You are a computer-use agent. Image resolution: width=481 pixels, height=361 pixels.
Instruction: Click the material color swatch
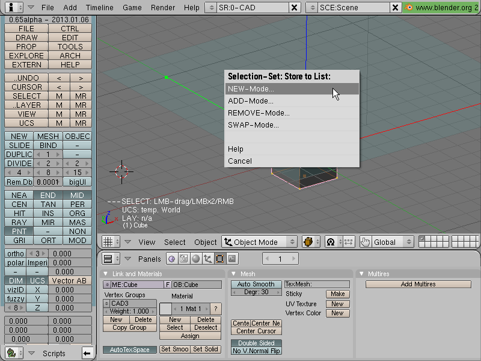tap(165, 309)
